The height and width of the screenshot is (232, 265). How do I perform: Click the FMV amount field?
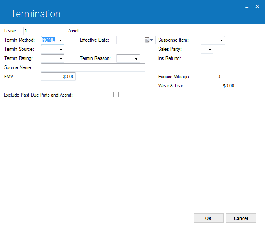58,77
